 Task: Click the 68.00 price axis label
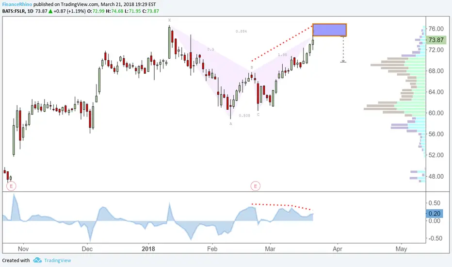(x=436, y=71)
